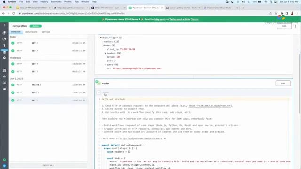Viewport: 301px width, 169px height.
Task: Switch to the Explorer Sandbox Studio browser tab
Action: click(221, 8)
